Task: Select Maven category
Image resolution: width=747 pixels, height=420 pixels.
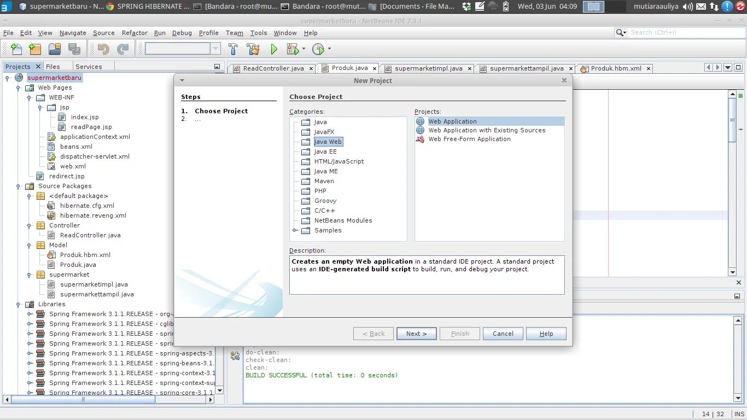Action: click(x=324, y=181)
